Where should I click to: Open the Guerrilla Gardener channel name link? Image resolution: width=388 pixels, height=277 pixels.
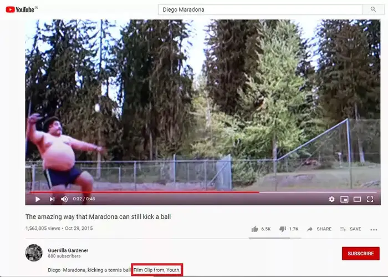(x=68, y=250)
